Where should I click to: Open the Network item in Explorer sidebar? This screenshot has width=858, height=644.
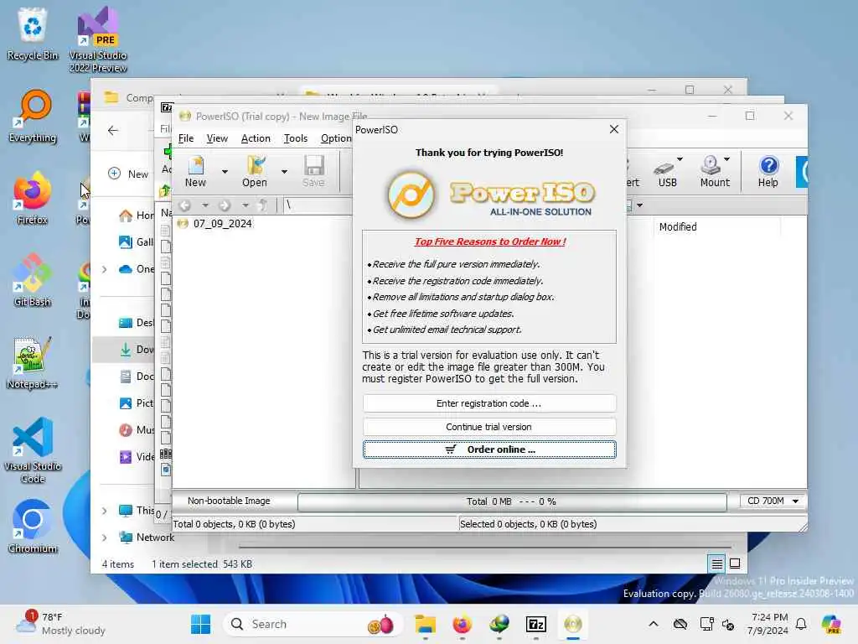pyautogui.click(x=155, y=538)
